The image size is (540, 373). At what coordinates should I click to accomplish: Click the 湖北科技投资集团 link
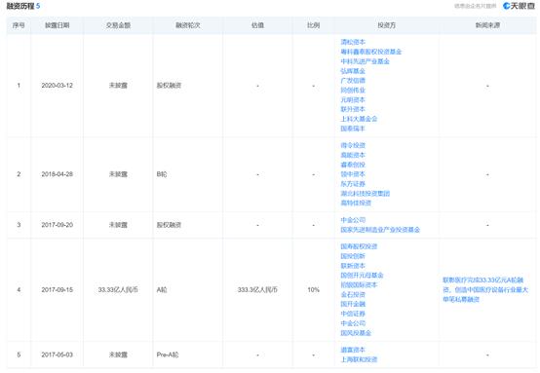click(366, 194)
